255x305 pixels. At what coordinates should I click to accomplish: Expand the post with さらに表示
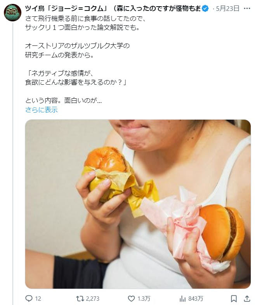[42, 110]
